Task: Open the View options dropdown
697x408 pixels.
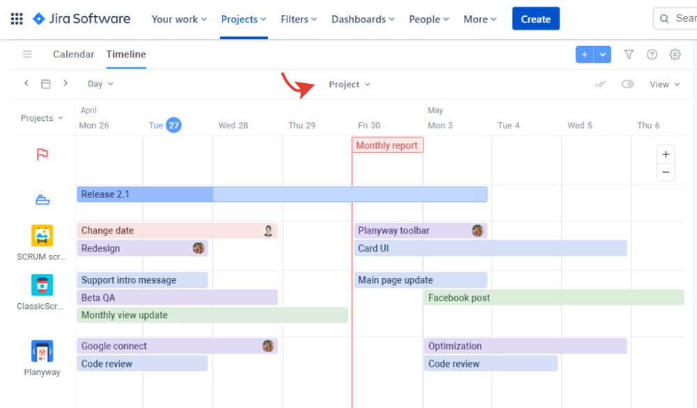Action: click(x=664, y=84)
